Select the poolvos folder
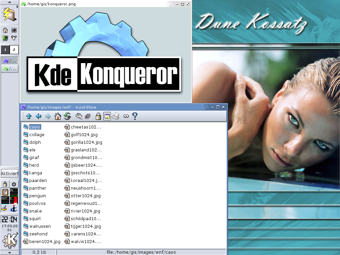Viewport: 340px width, 255px height. 35,204
